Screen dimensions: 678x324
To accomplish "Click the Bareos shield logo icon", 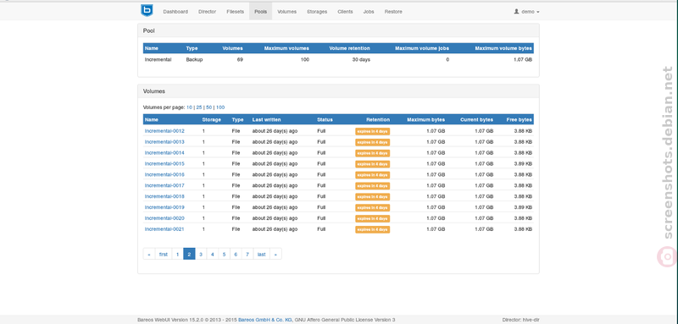I will point(147,11).
